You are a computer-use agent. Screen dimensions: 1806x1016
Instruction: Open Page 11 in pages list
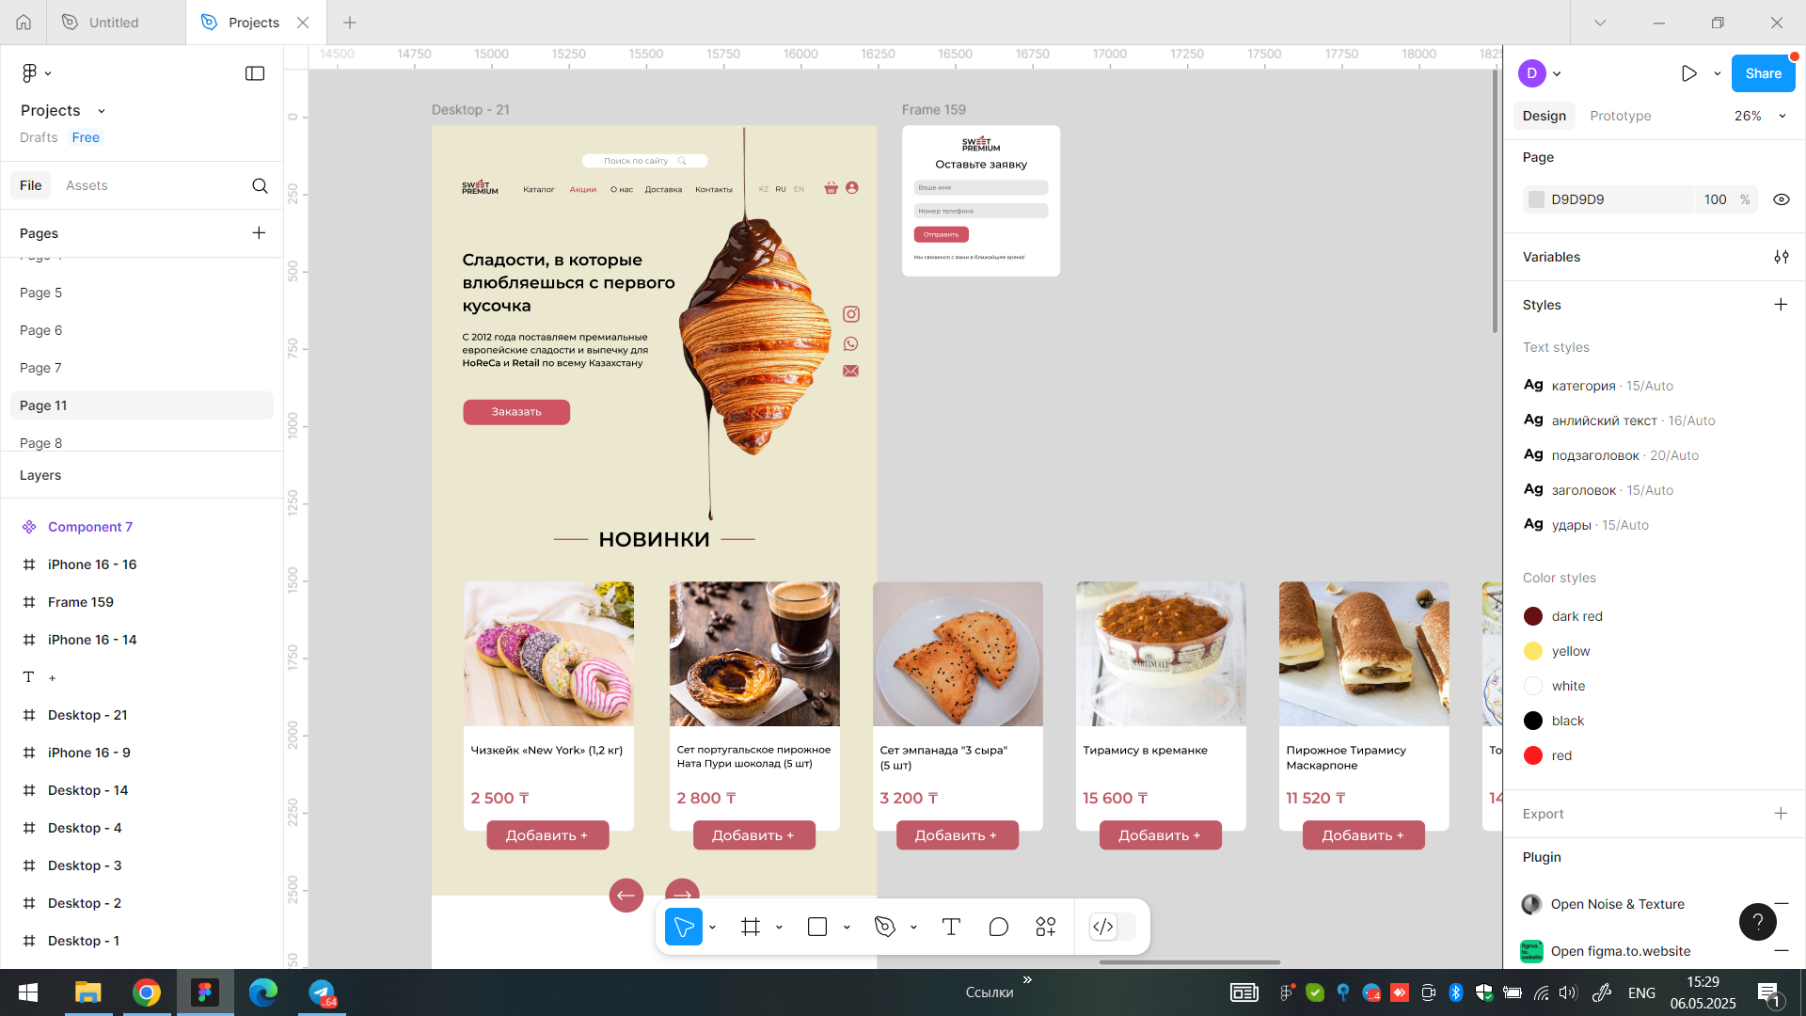pos(141,405)
